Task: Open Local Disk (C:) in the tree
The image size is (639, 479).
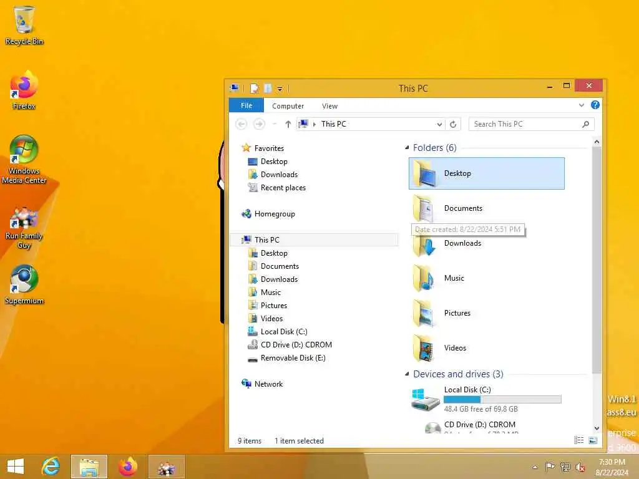Action: (278, 332)
